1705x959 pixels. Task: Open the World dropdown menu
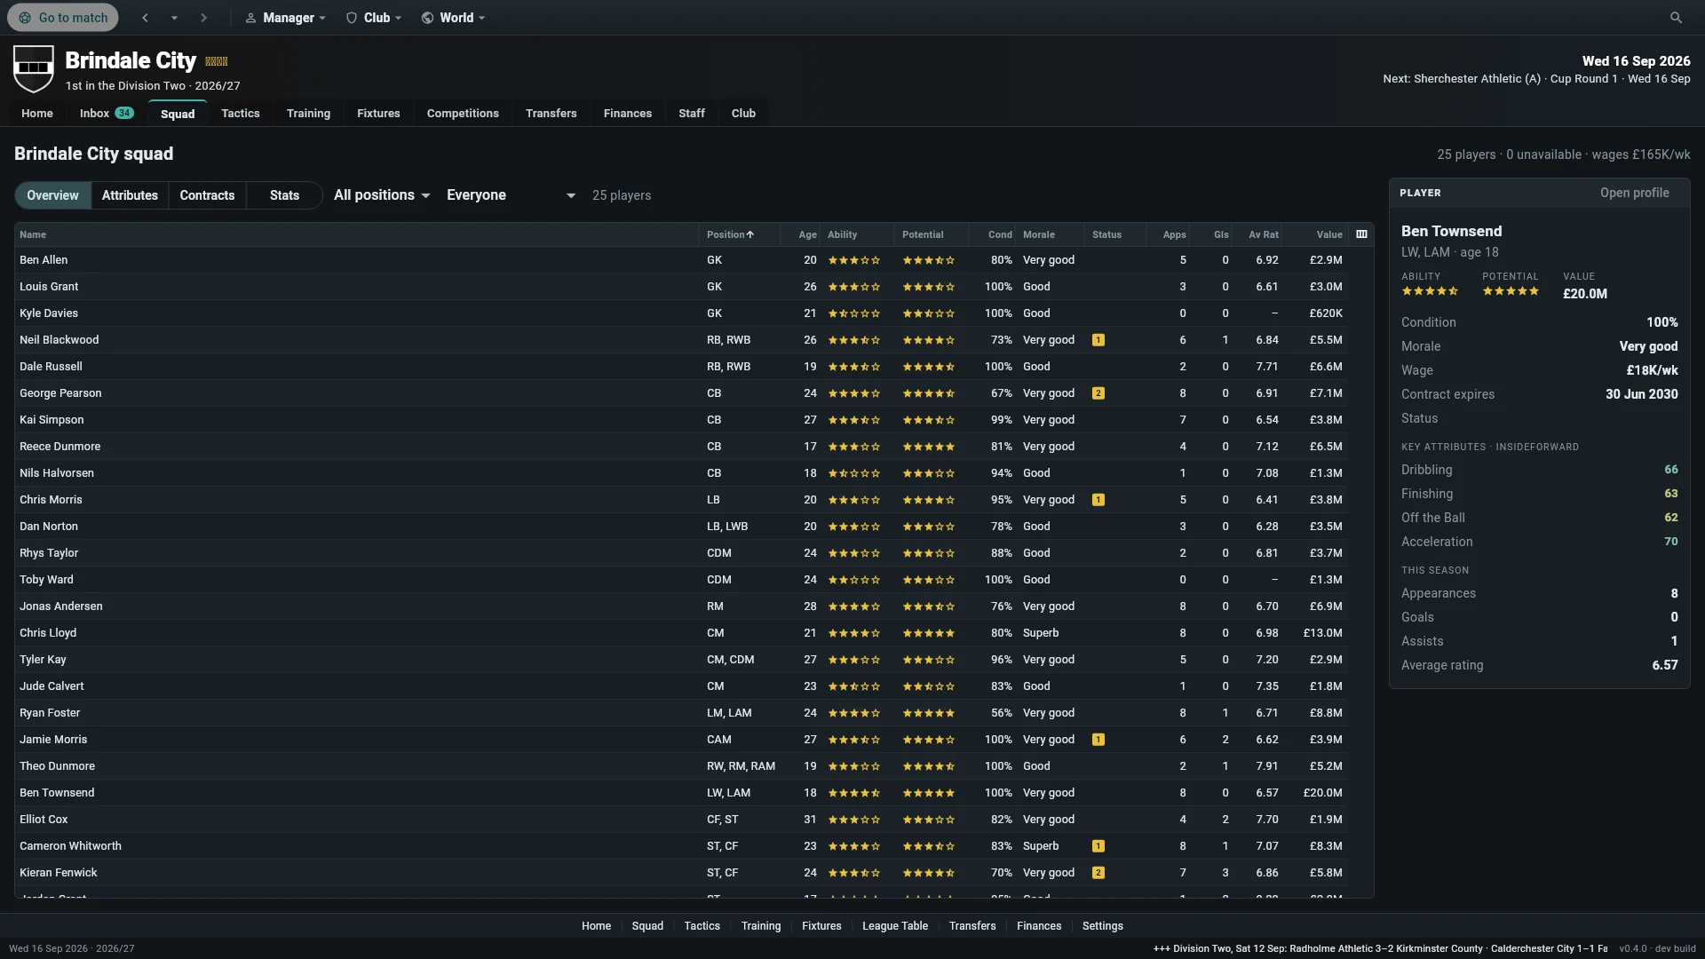(454, 18)
